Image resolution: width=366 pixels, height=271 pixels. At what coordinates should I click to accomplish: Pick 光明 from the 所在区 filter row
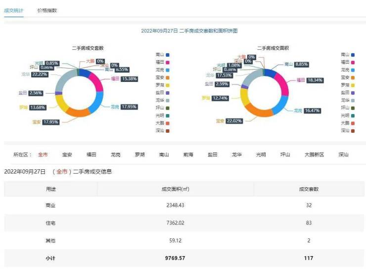click(x=261, y=155)
